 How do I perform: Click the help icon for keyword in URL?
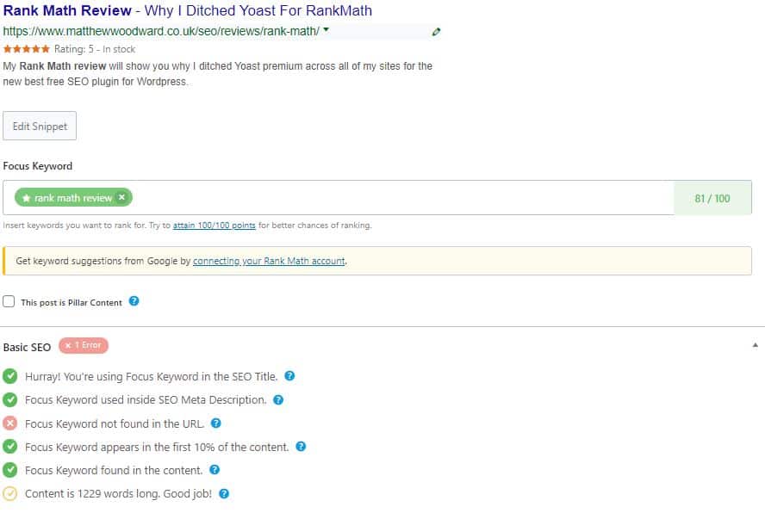tap(215, 423)
